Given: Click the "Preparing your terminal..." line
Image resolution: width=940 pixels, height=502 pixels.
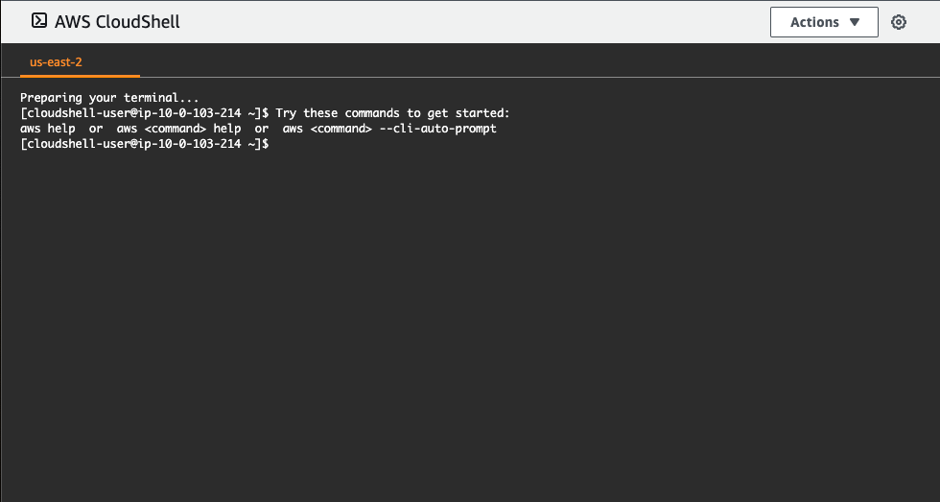Looking at the screenshot, I should (109, 98).
